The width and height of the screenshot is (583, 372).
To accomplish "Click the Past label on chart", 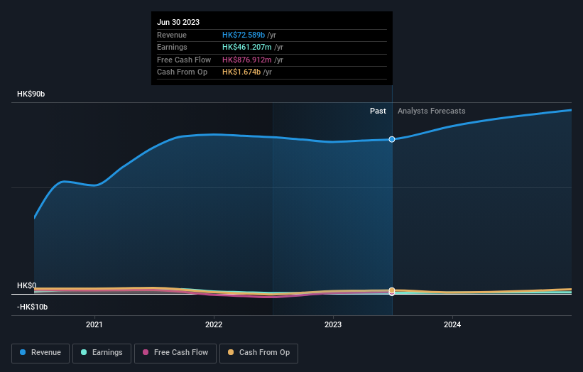I will (x=378, y=111).
